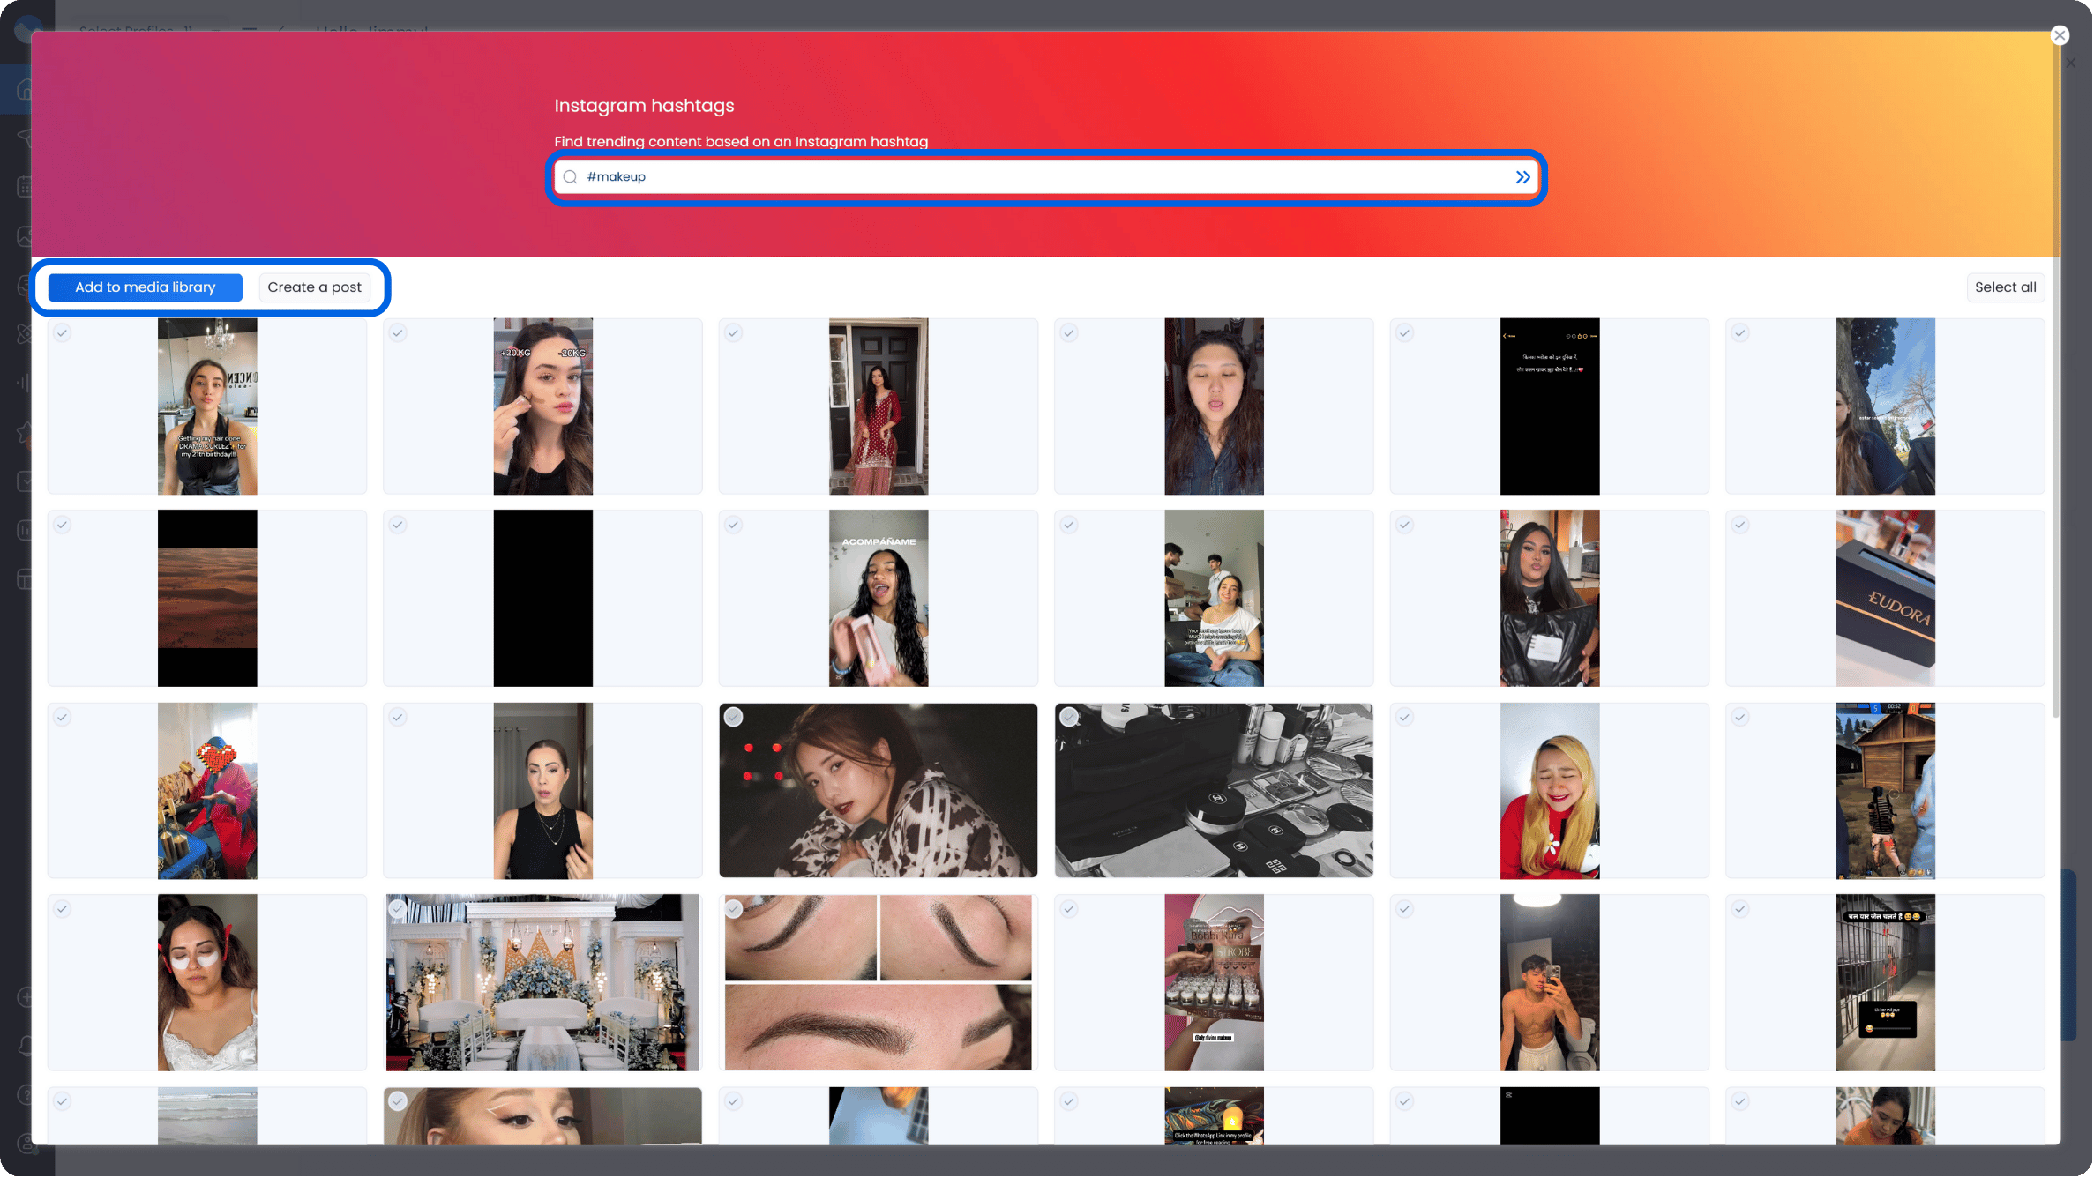Open the Inbox icon in the left sidebar
This screenshot has width=2094, height=1178.
(x=26, y=285)
